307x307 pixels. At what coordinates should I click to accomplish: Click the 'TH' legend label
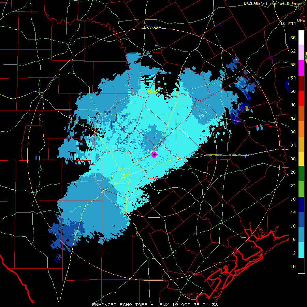(293, 266)
